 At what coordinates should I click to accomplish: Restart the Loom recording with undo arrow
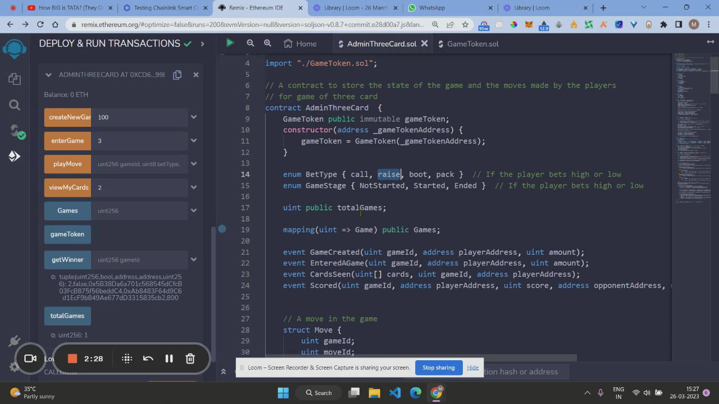pos(148,359)
